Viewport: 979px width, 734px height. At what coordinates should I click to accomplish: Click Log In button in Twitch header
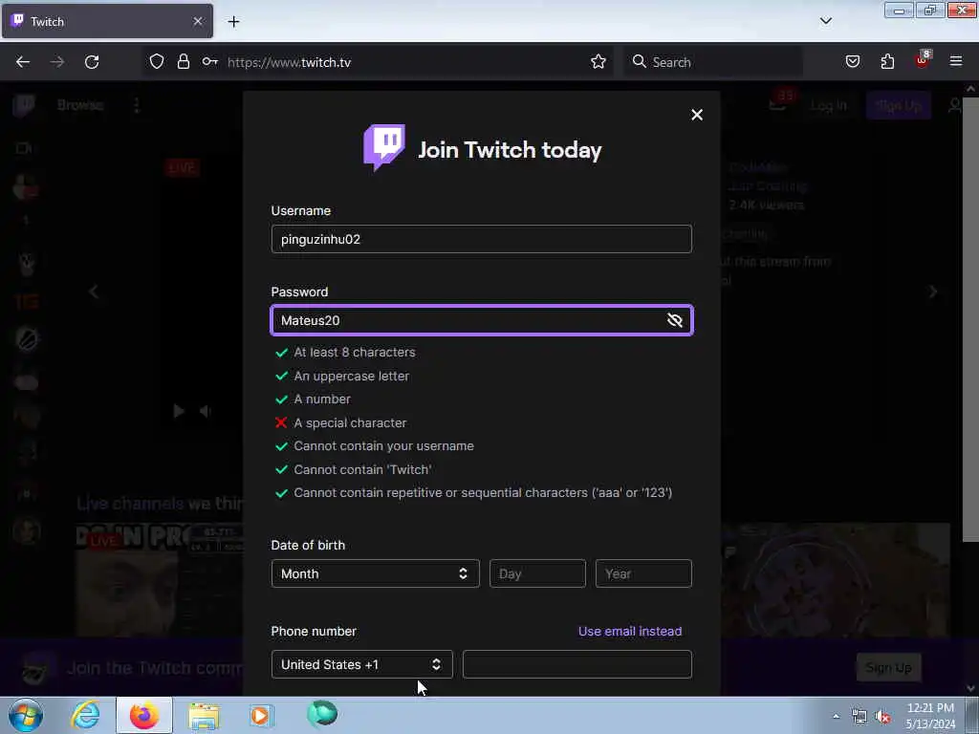[828, 105]
